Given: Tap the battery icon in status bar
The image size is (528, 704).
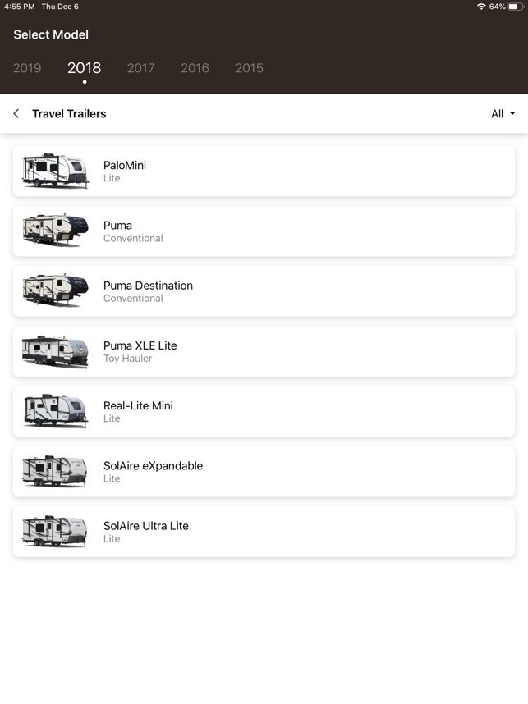Looking at the screenshot, I should coord(516,7).
